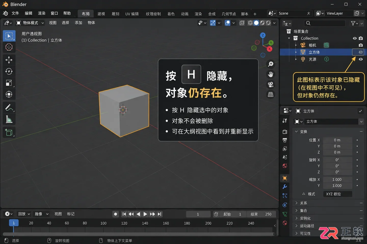Click the auto-keying record button
The width and height of the screenshot is (367, 244).
pos(115,214)
